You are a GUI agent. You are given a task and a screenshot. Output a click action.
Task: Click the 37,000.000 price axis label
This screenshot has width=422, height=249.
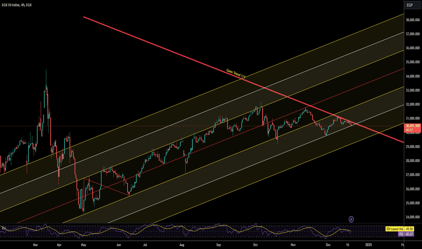[x=412, y=34]
